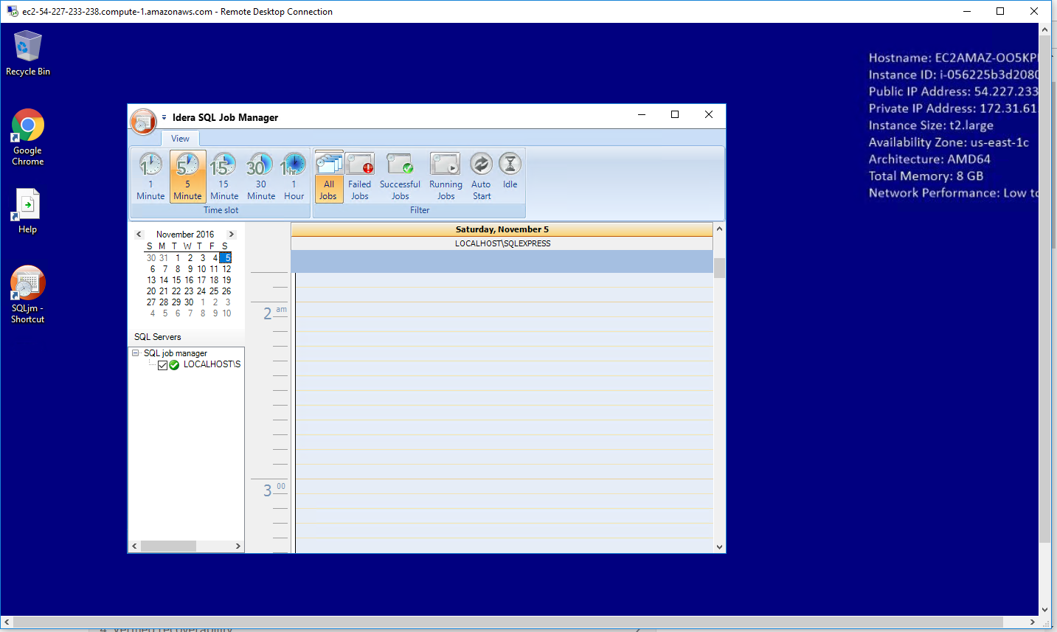Click the schedule vertical scrollbar thumb
The height and width of the screenshot is (632, 1057).
coord(719,268)
